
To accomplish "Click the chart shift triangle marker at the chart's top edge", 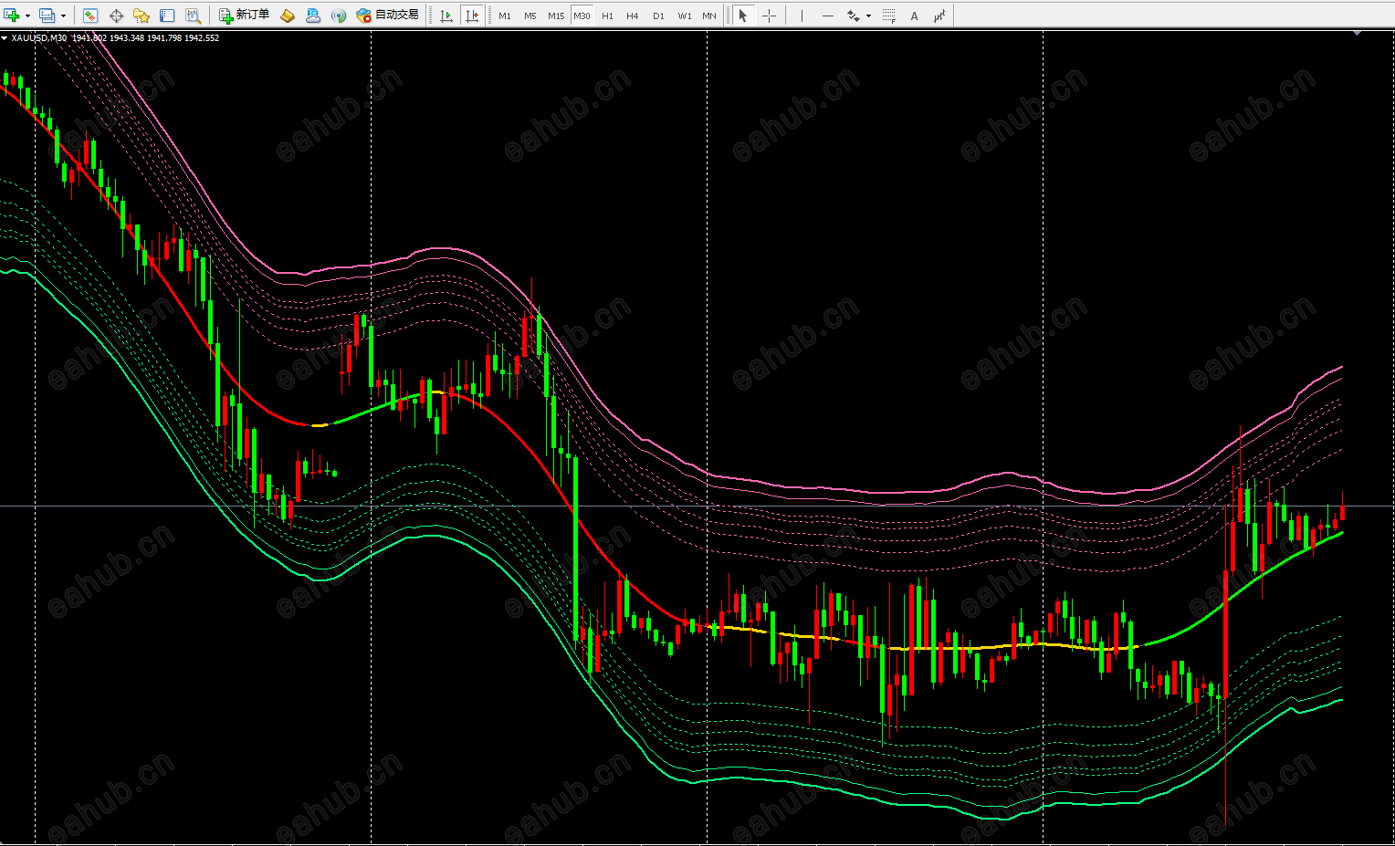I will click(x=1357, y=34).
